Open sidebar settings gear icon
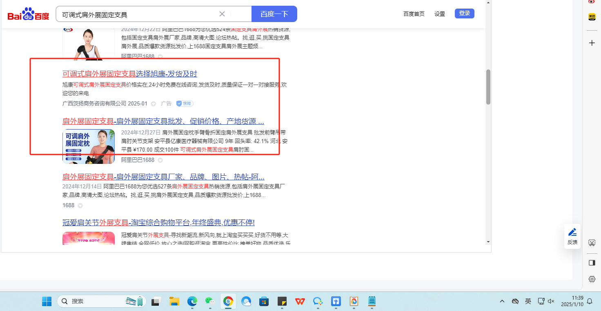601x311 pixels. pyautogui.click(x=592, y=279)
